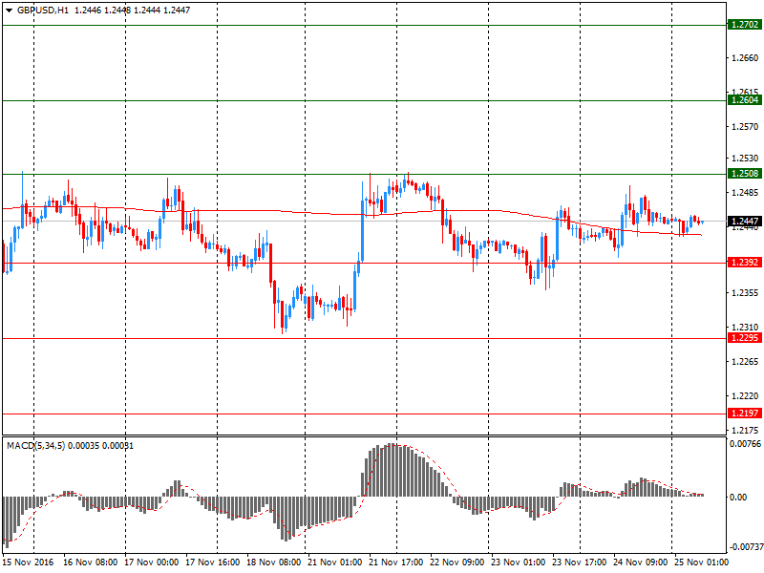Screen dimensions: 764x573
Task: Click the 1.2530 price scale value
Action: [745, 159]
